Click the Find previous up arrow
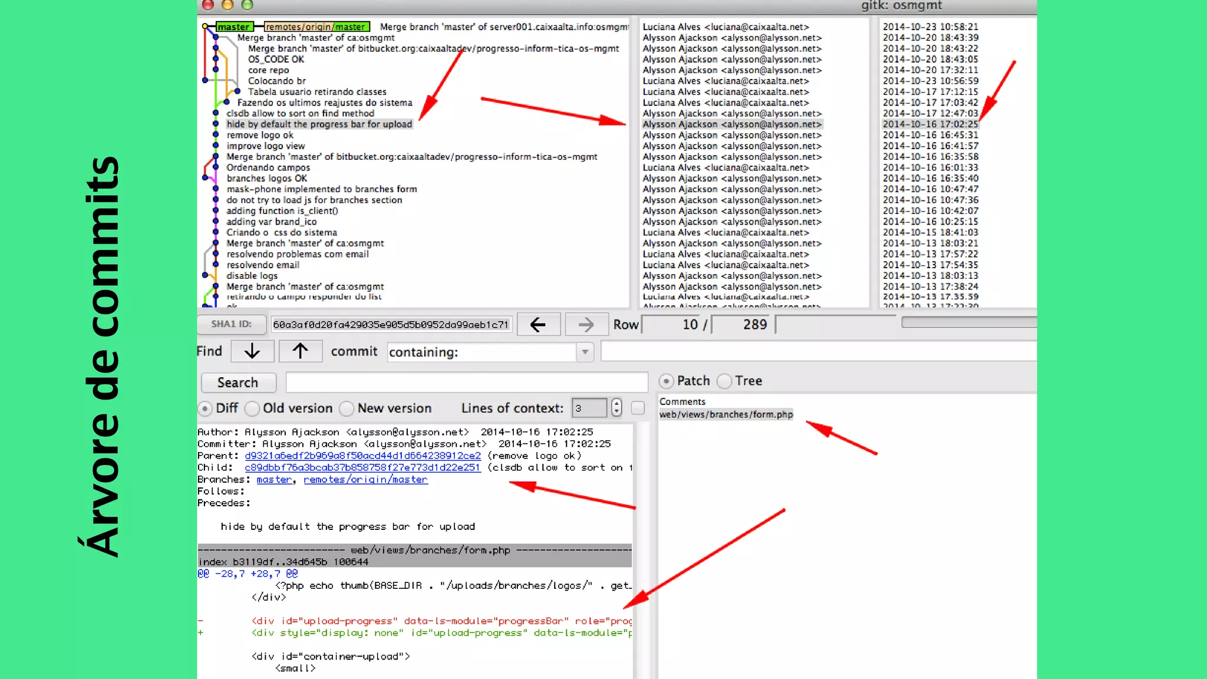Image resolution: width=1207 pixels, height=679 pixels. (300, 351)
